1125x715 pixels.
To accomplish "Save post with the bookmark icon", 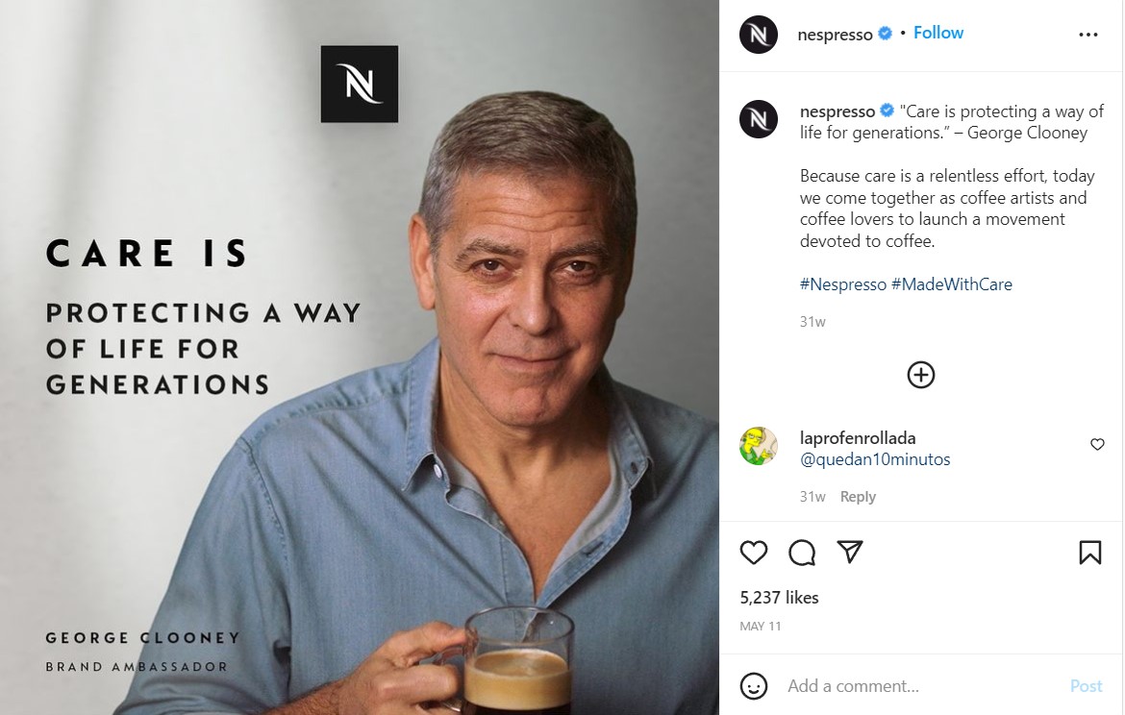I will [x=1089, y=553].
